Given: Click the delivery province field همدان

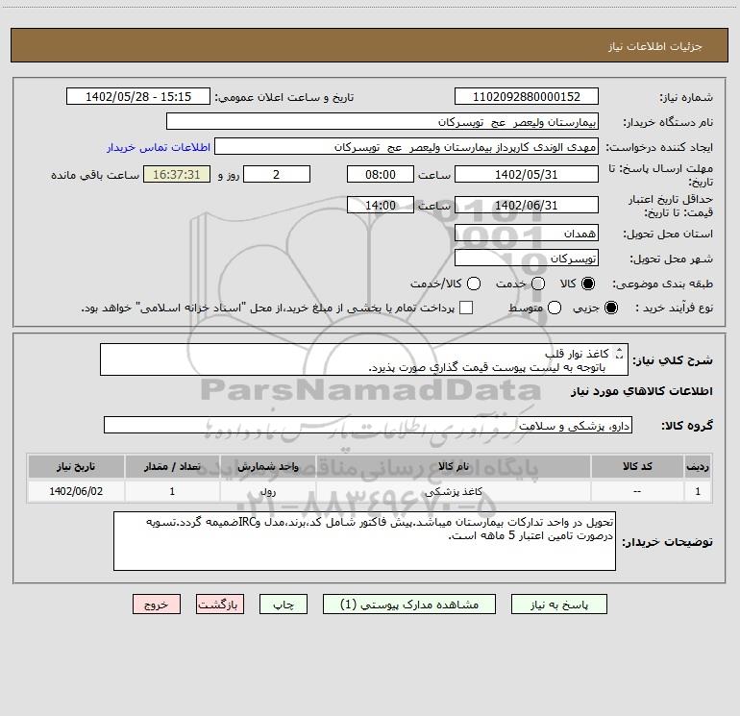Looking at the screenshot, I should tap(527, 233).
